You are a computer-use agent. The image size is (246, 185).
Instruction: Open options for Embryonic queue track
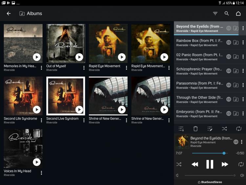[243, 113]
